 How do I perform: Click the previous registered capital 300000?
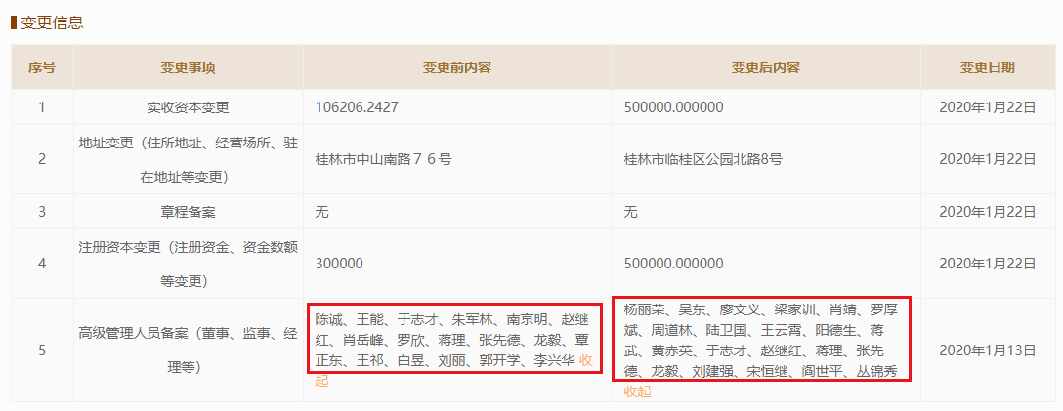pos(339,264)
